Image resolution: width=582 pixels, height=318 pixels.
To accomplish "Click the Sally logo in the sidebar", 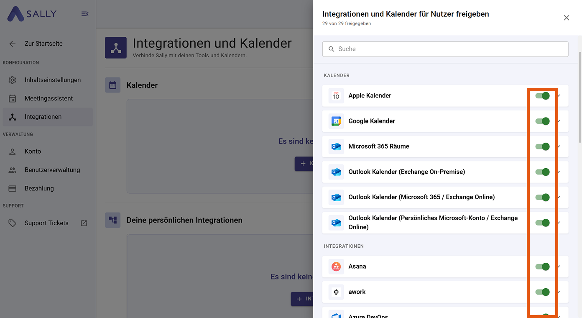I will pos(32,14).
